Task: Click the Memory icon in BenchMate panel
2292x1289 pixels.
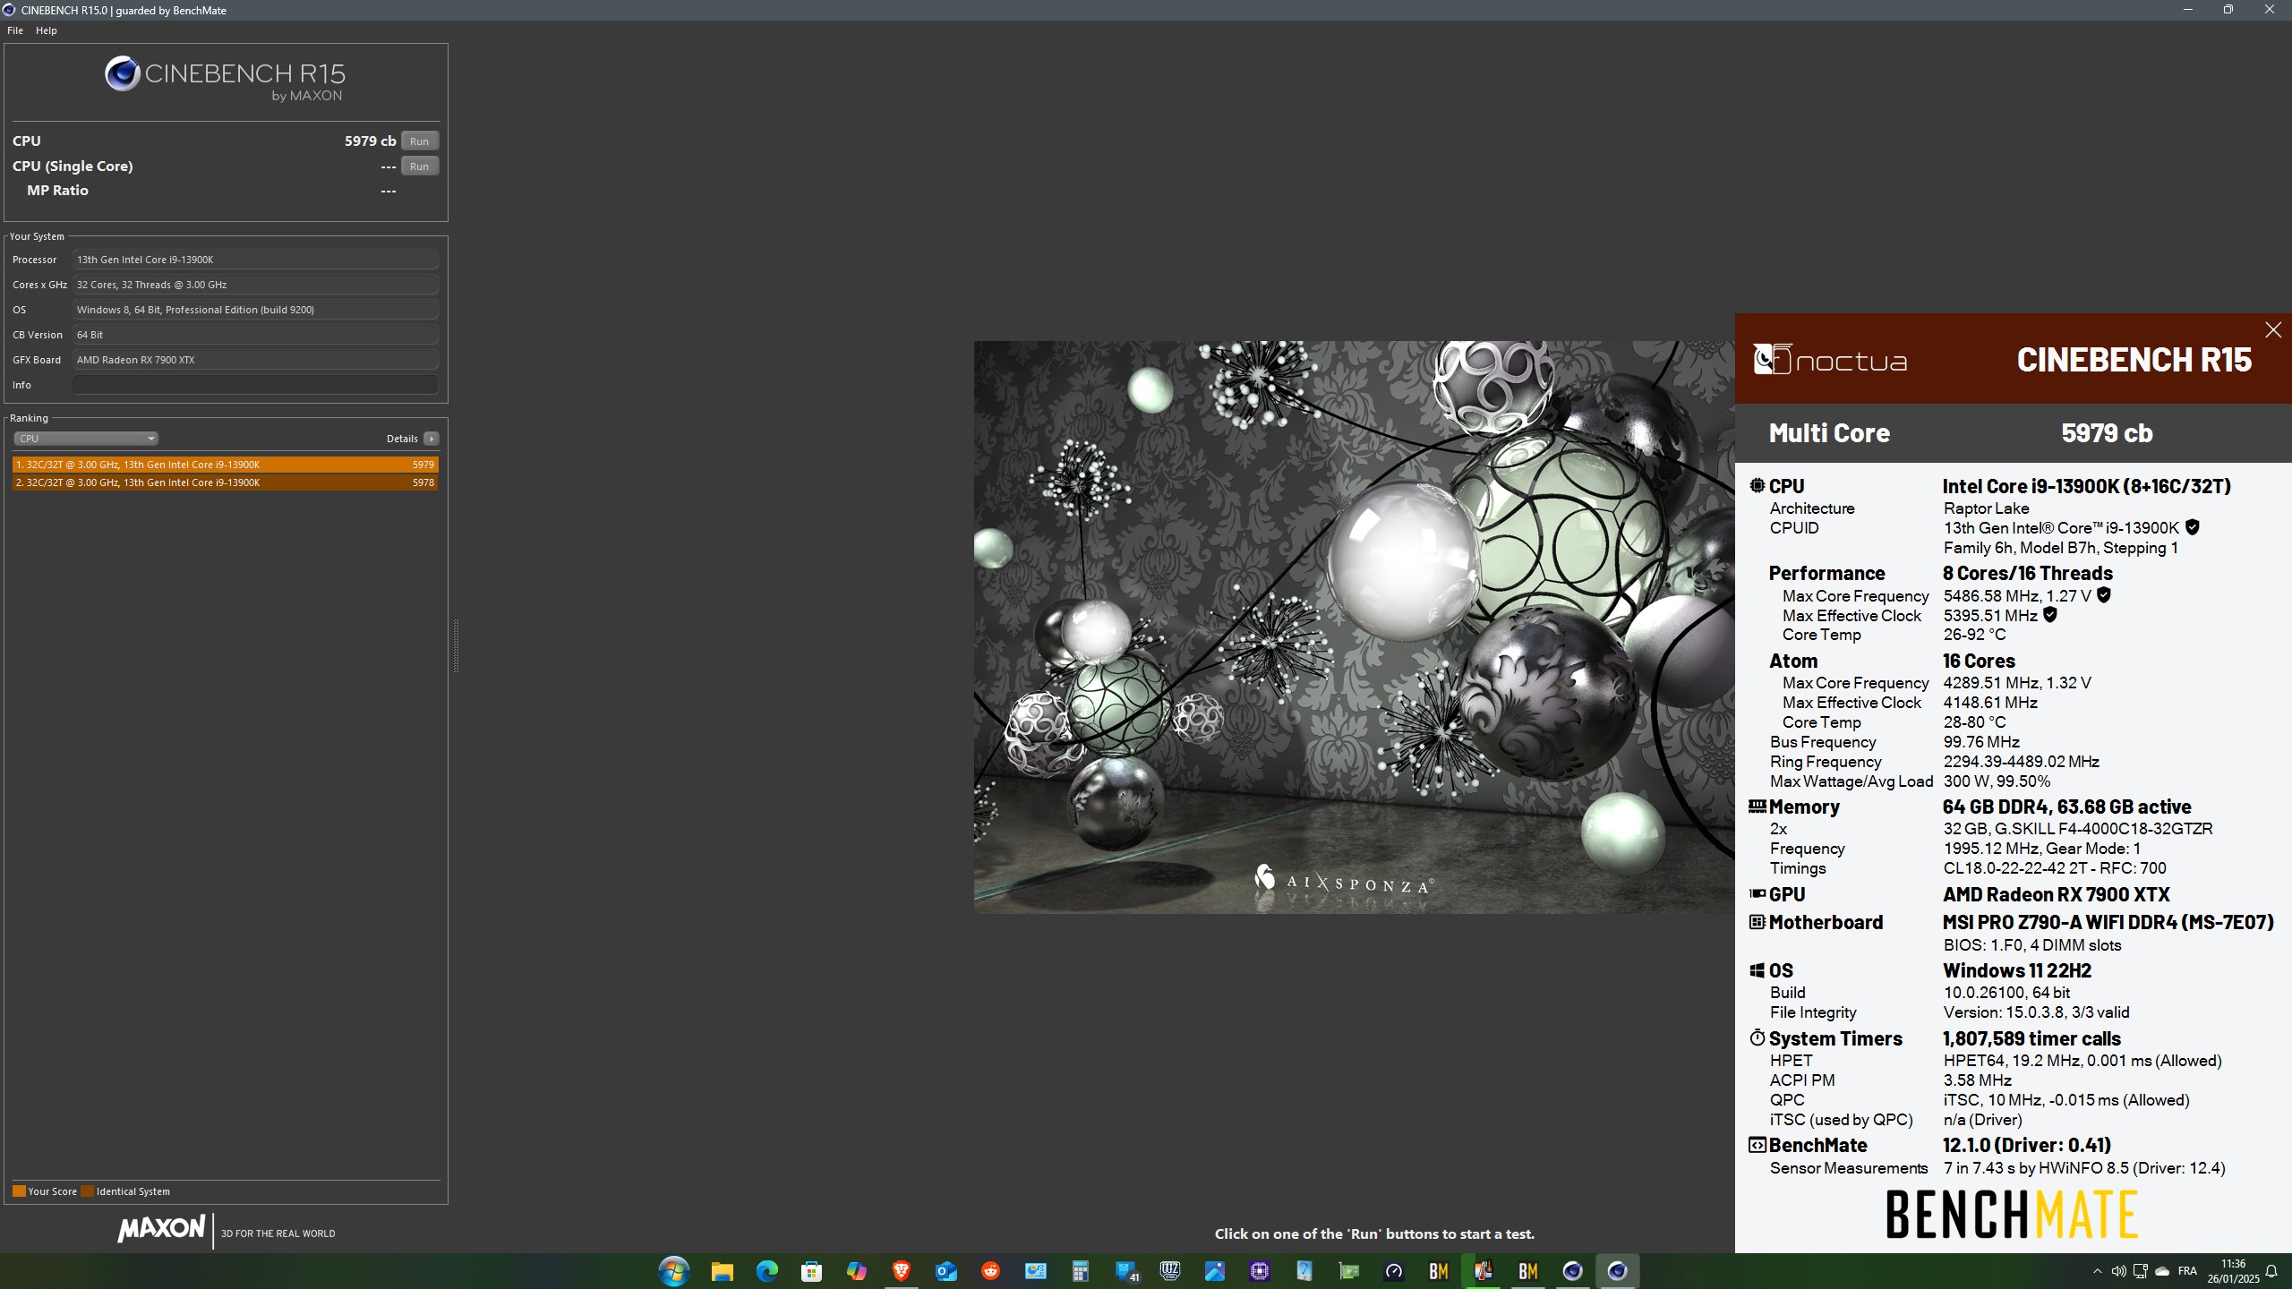Action: point(1757,807)
